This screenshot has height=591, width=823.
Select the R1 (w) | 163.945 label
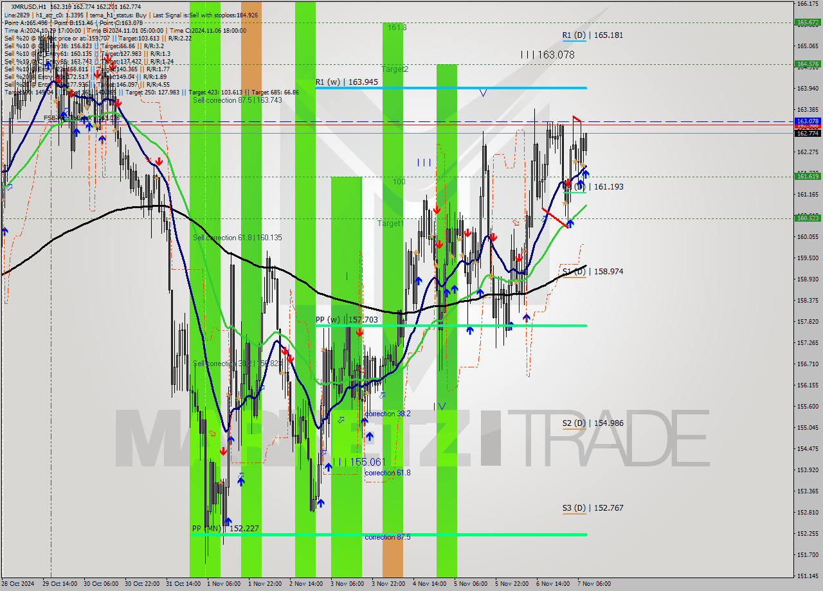point(347,82)
